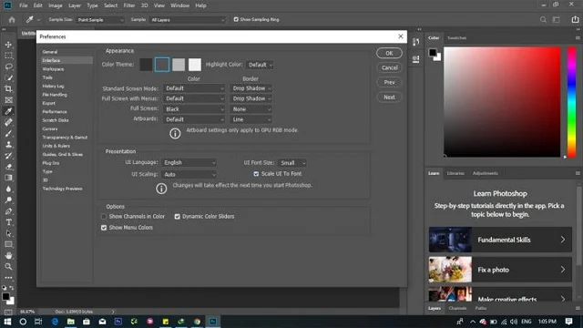
Task: Click OK in Preferences dialog
Action: (389, 53)
